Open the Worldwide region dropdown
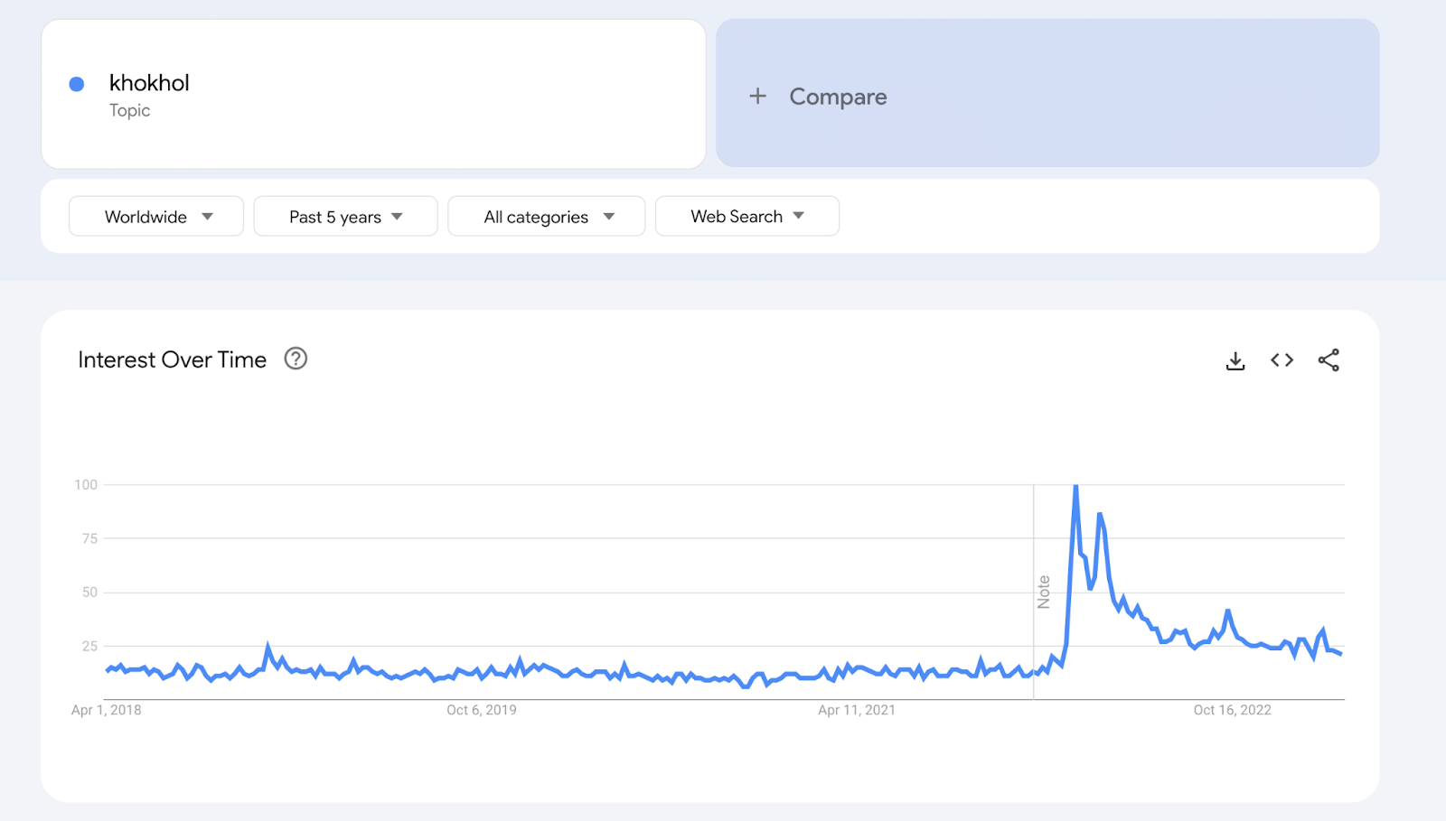Image resolution: width=1446 pixels, height=821 pixels. (156, 217)
